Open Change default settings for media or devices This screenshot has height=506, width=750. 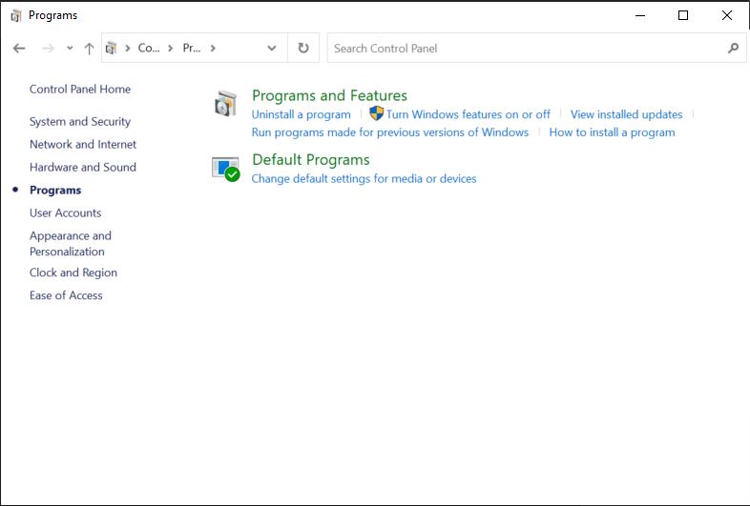point(364,178)
